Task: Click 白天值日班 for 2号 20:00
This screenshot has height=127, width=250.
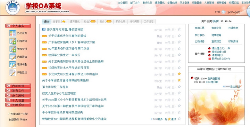Action: click(212, 82)
